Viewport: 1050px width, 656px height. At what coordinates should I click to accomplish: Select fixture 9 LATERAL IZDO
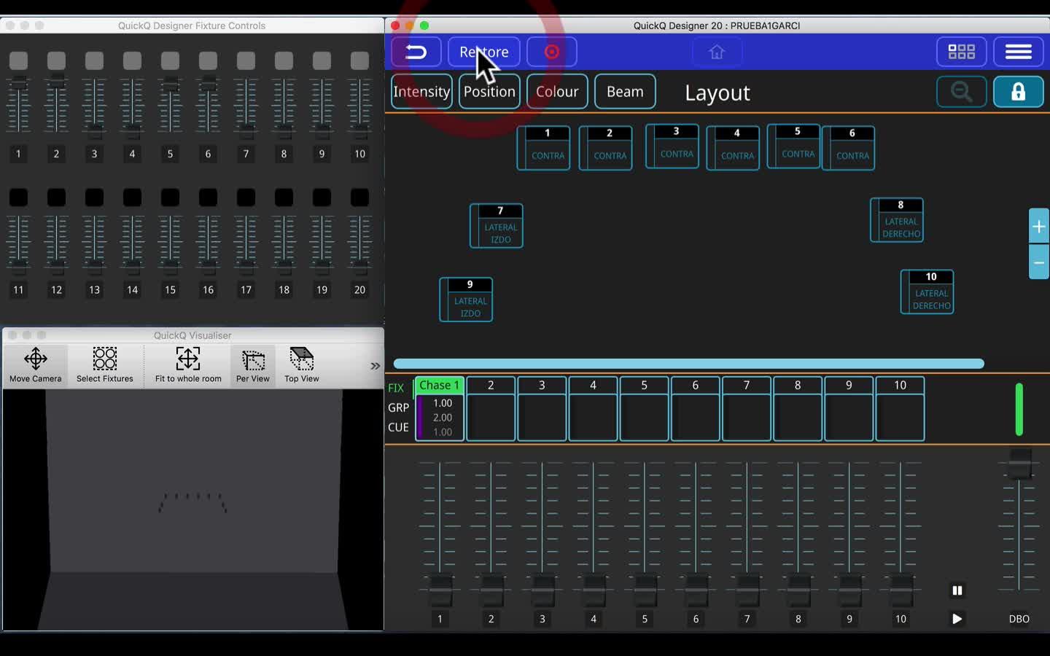[466, 300]
